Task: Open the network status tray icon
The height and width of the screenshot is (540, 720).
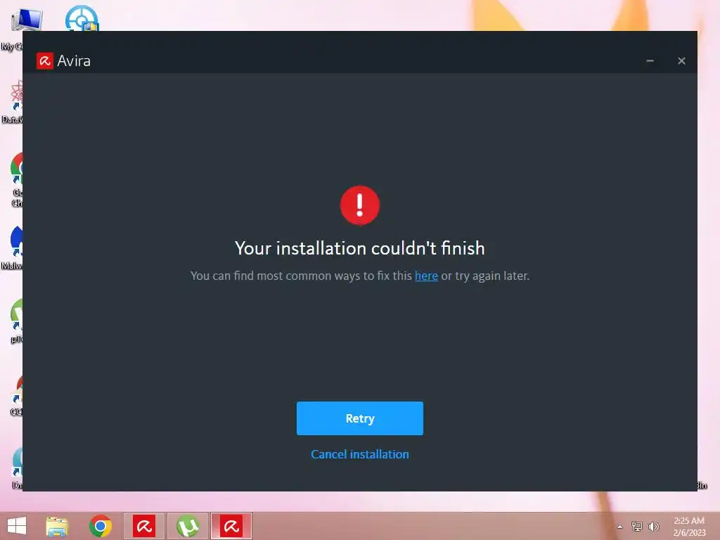Action: click(x=637, y=526)
